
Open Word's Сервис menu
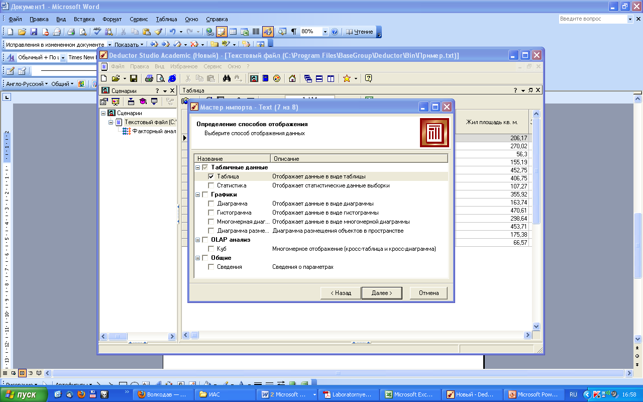(x=139, y=19)
